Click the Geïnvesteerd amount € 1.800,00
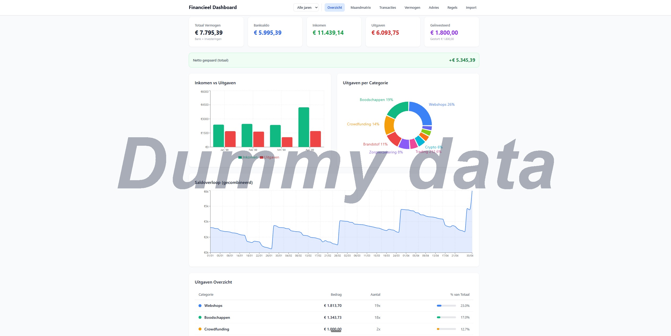The width and height of the screenshot is (671, 336). click(444, 33)
